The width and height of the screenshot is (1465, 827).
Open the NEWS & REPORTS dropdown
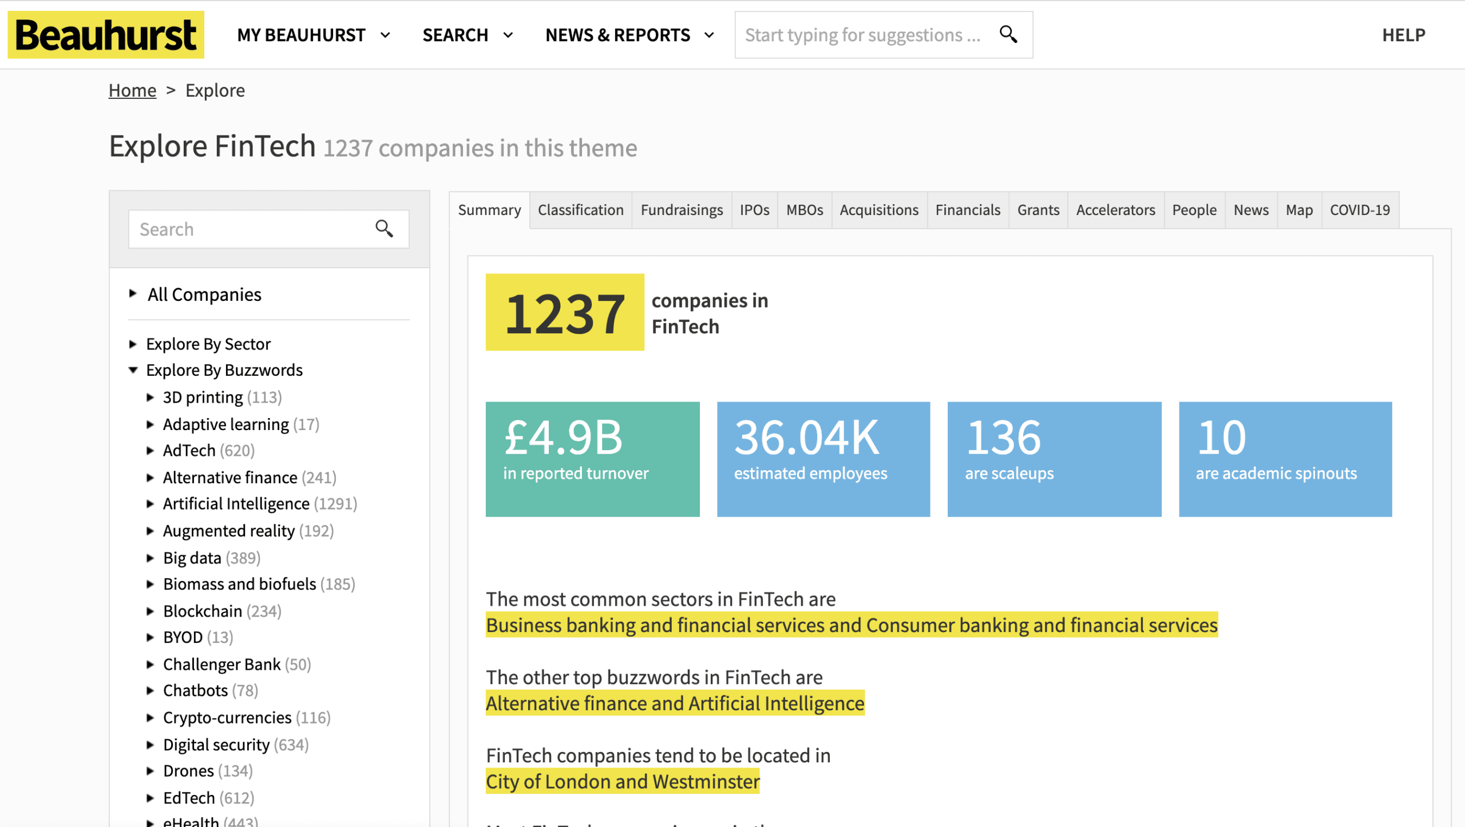(629, 35)
